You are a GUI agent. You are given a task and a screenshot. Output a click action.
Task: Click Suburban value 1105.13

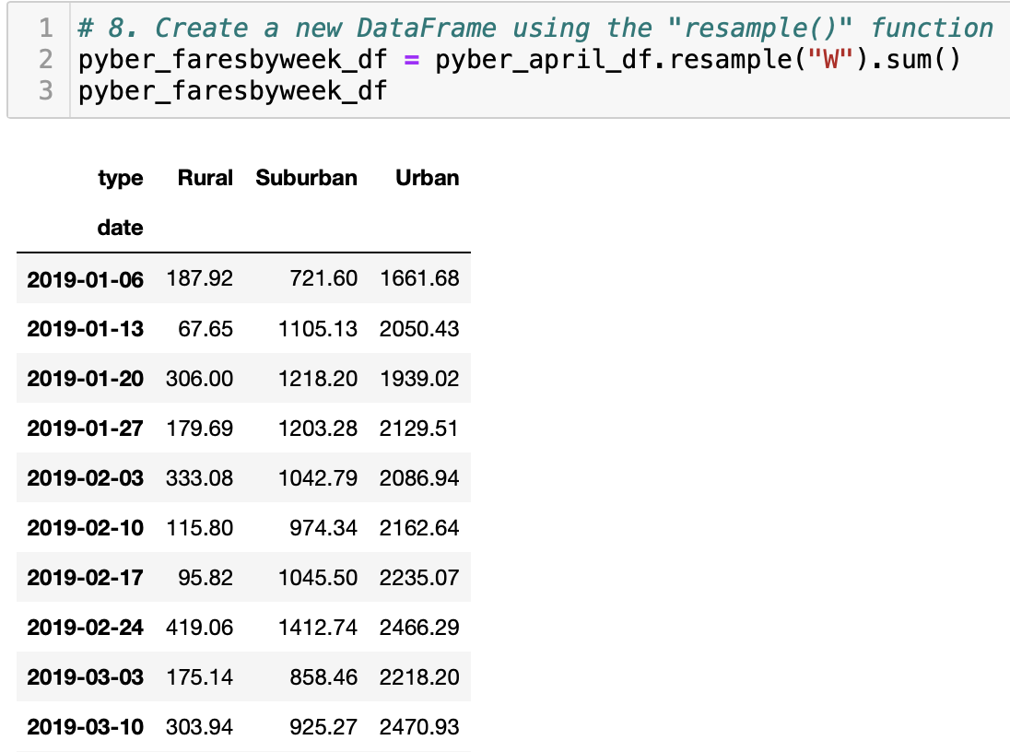[318, 329]
